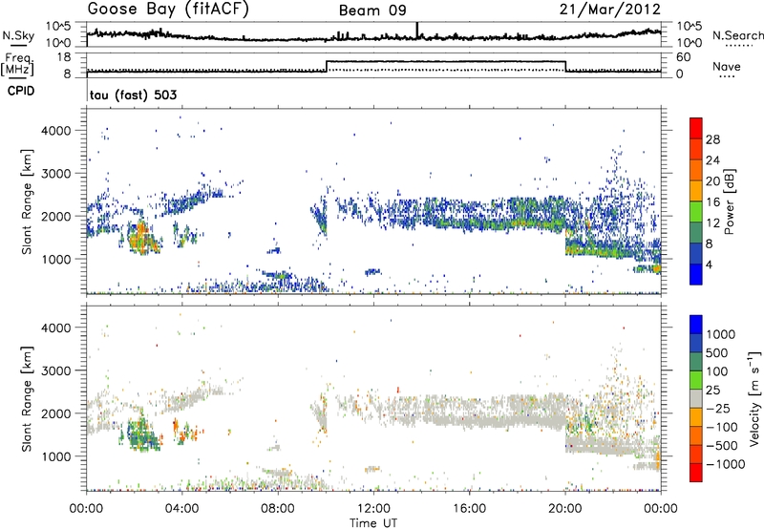Click the 'Slant Range [km]' label of the power panel
Screen dimensions: 764x529
(x=27, y=201)
